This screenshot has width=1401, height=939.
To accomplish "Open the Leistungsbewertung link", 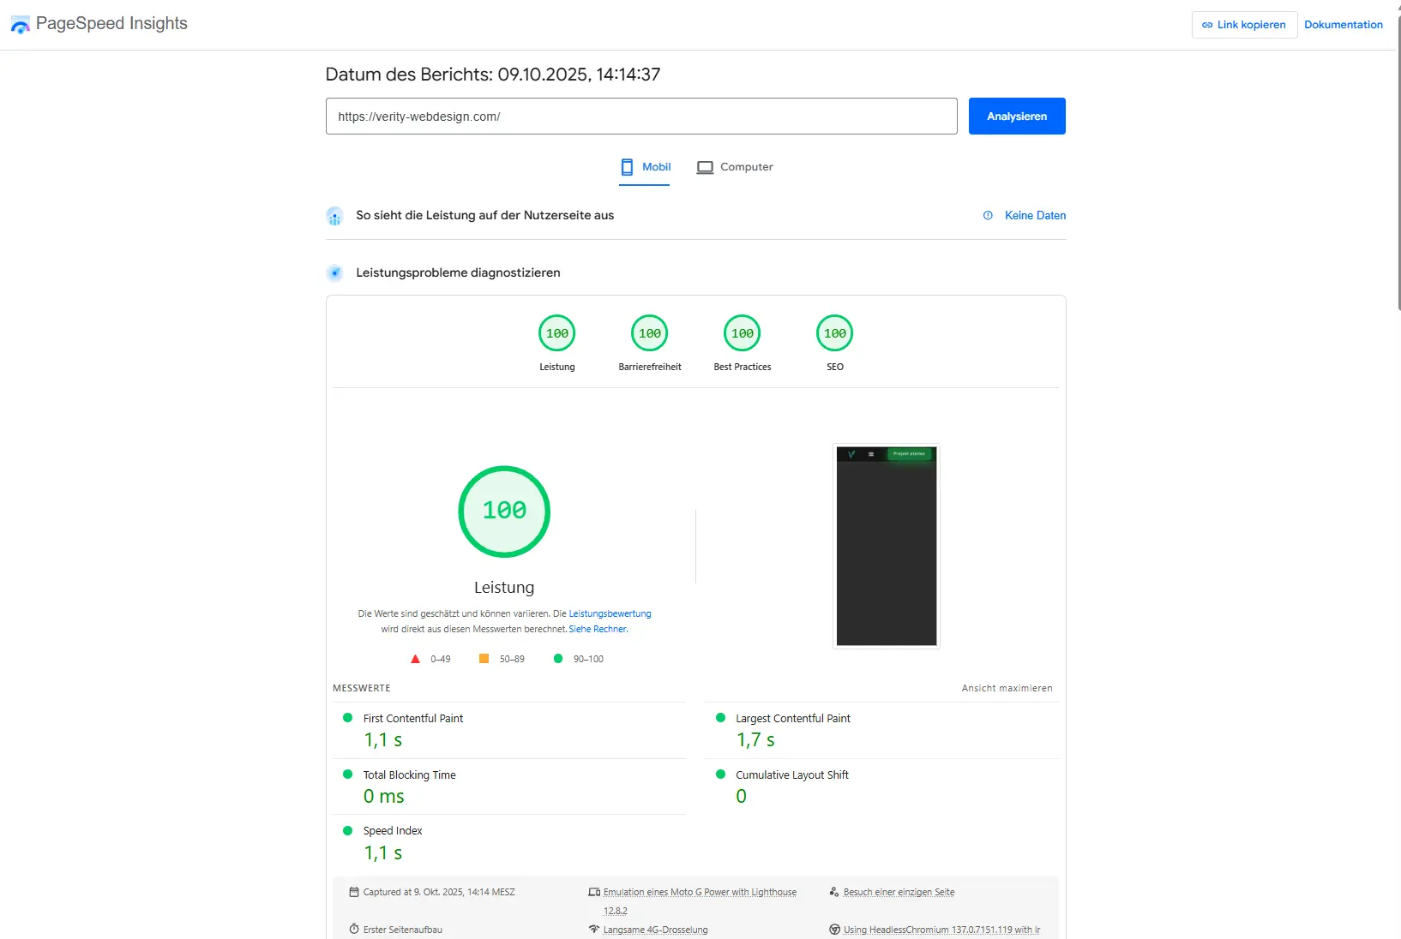I will pos(609,613).
